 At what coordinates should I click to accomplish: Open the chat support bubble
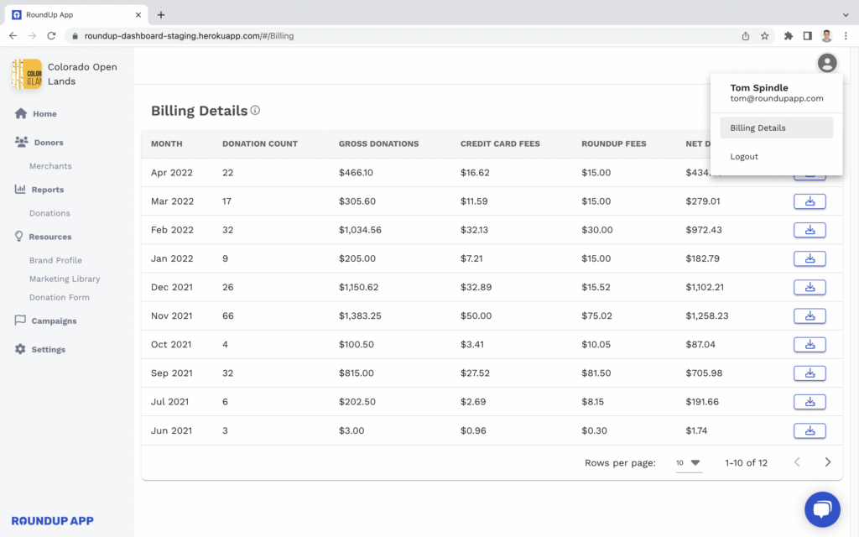coord(821,509)
